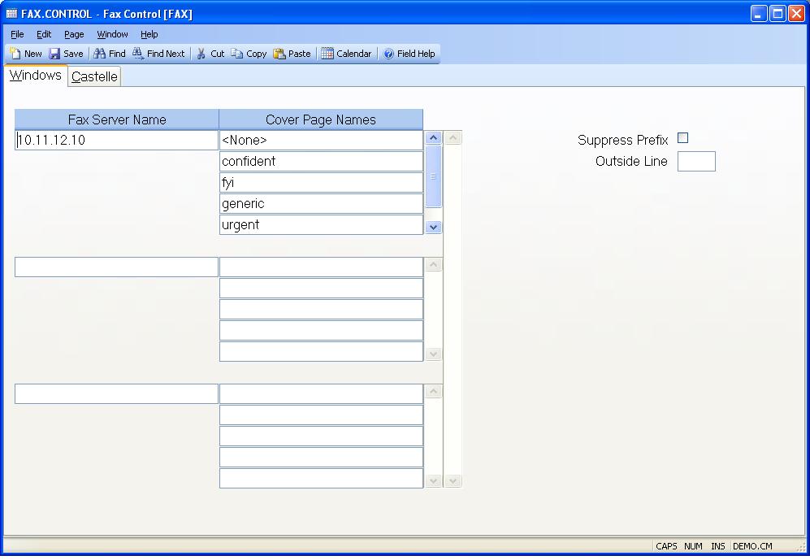Click the scrollbar thumb beside the fyi entry
This screenshot has width=810, height=560.
[x=433, y=176]
